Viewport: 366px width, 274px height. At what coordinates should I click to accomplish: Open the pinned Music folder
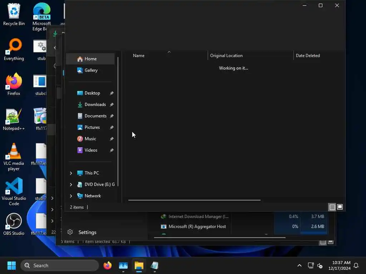point(90,139)
